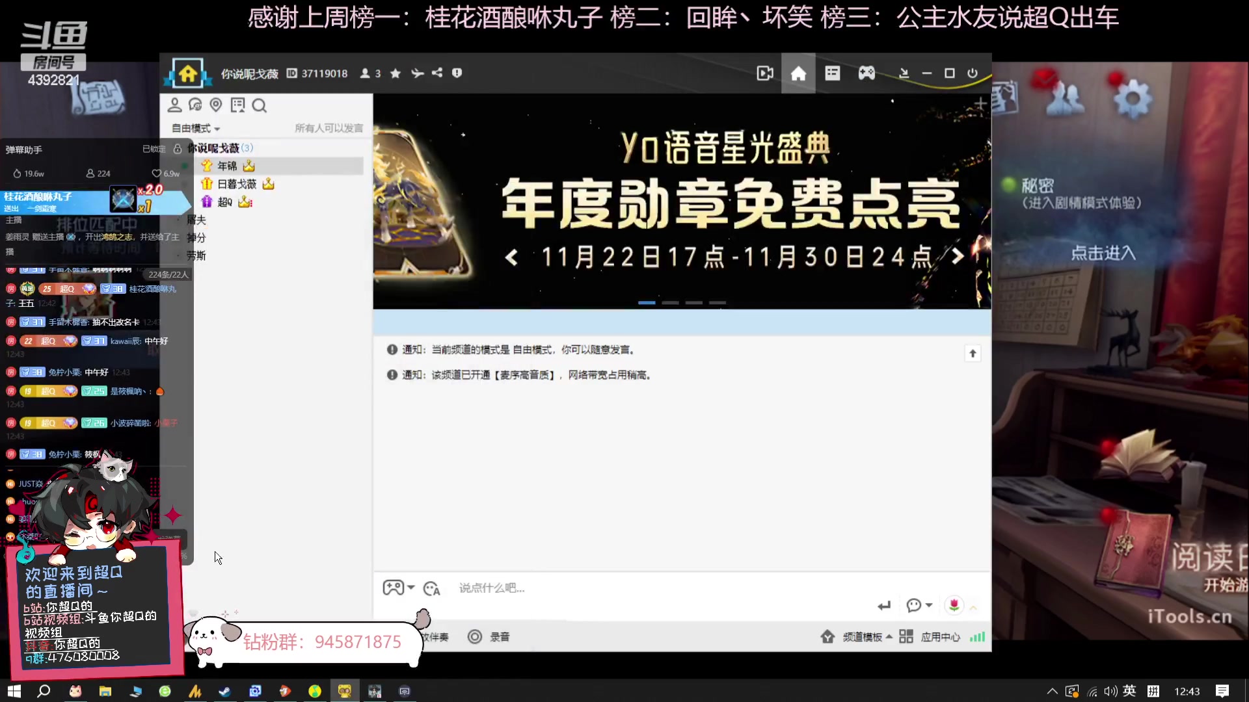1249x702 pixels.
Task: Show hidden system tray icons
Action: click(1052, 691)
